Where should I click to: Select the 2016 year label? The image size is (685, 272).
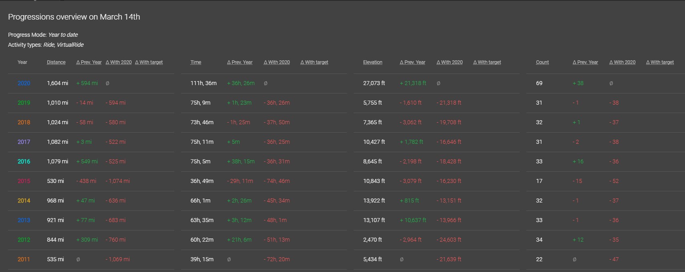(24, 161)
